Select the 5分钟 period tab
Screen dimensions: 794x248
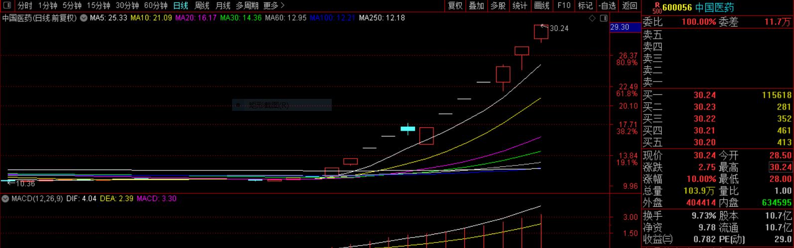point(72,5)
